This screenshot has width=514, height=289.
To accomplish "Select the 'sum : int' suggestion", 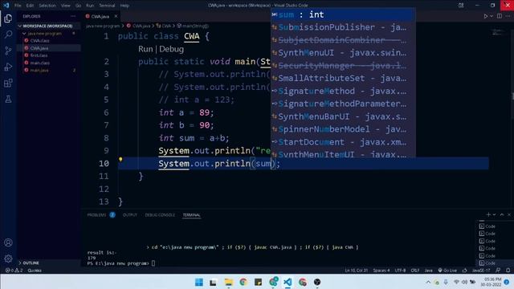I will 343,14.
